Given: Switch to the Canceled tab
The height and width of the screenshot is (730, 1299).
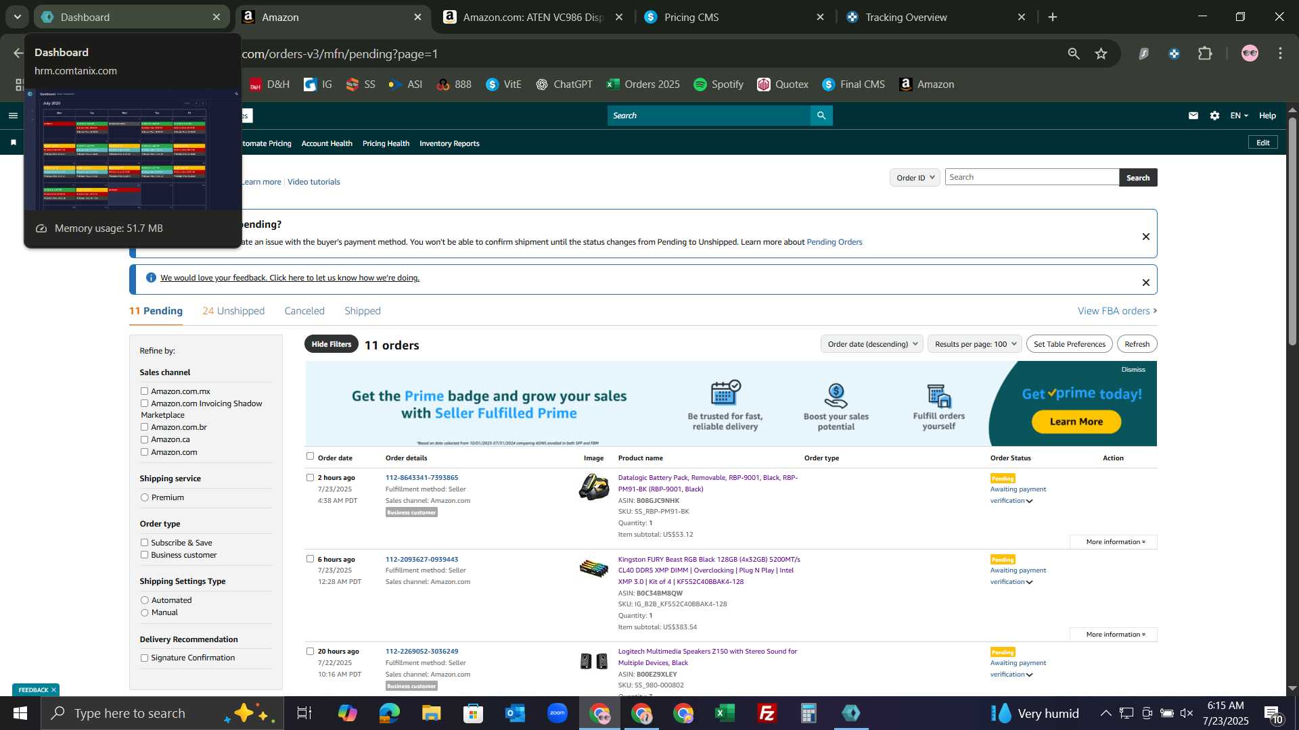Looking at the screenshot, I should tap(304, 311).
